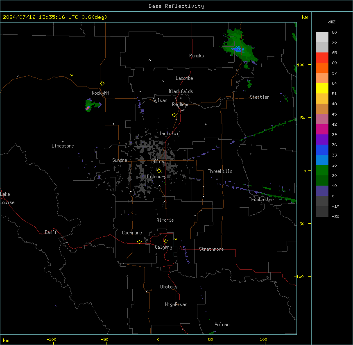The image size is (353, 345).
Task: Click the Ponoka label
Action: [197, 56]
